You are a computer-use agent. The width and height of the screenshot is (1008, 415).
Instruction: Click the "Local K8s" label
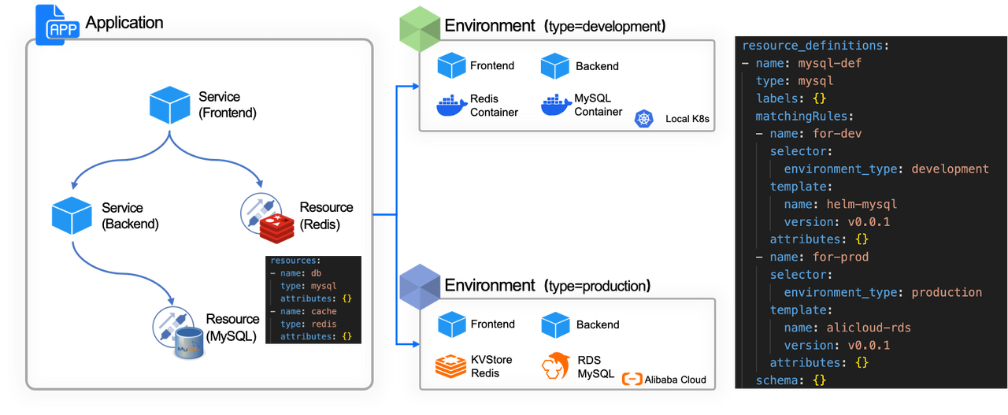click(687, 119)
